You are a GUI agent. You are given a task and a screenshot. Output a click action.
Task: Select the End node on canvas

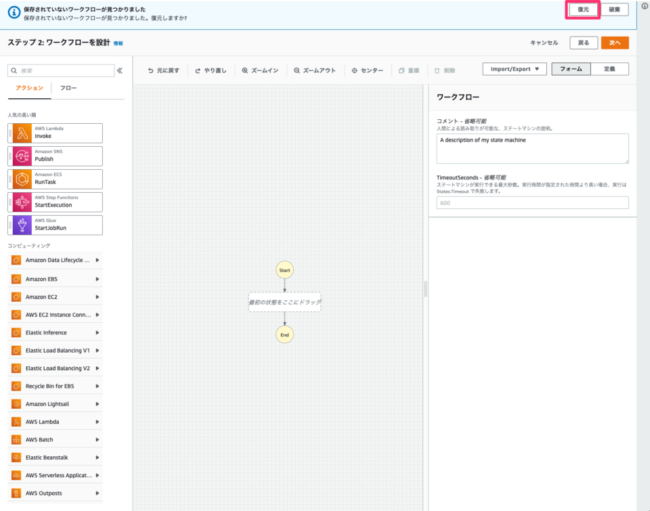(x=284, y=335)
